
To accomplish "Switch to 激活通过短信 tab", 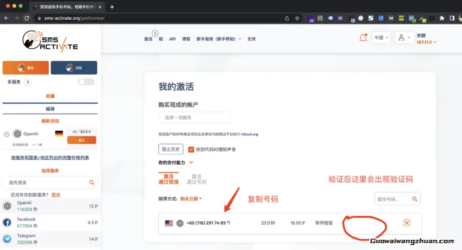I will coord(168,179).
